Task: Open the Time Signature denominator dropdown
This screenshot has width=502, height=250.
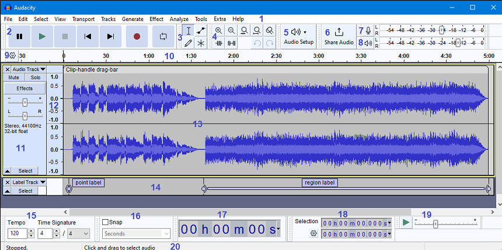Action: (x=79, y=234)
